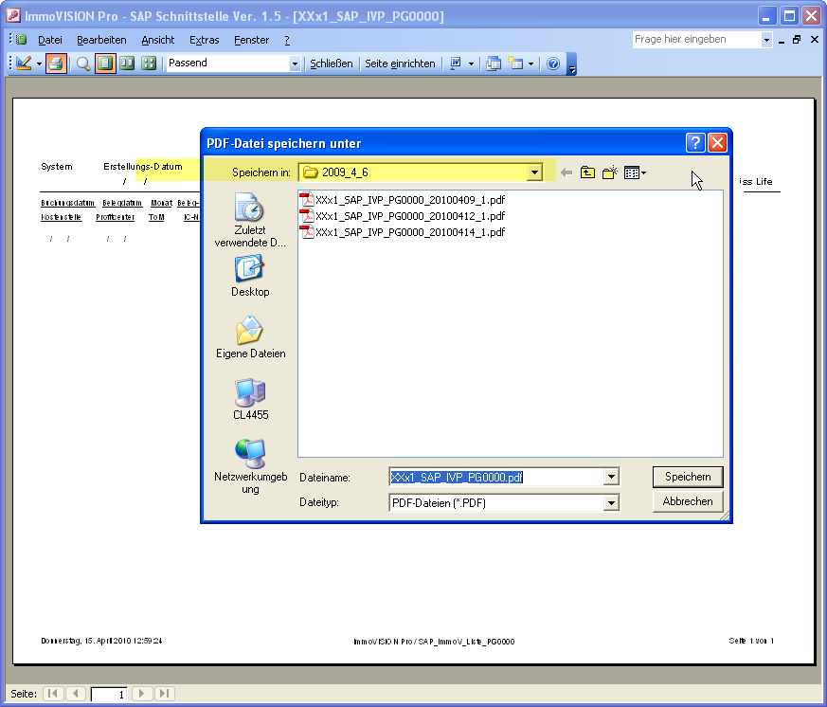Open Eigene Dateien in places bar
This screenshot has width=827, height=707.
[x=250, y=337]
